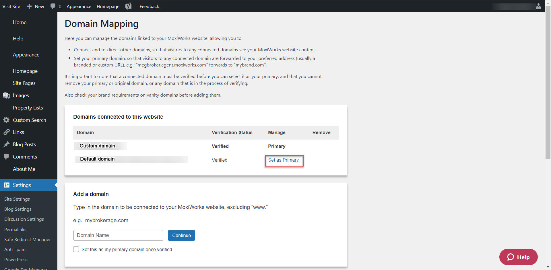Open Images via its sidebar icon
The height and width of the screenshot is (270, 551).
[x=6, y=95]
